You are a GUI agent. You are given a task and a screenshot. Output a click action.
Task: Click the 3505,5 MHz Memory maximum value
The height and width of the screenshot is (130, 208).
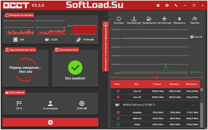pos(192,118)
